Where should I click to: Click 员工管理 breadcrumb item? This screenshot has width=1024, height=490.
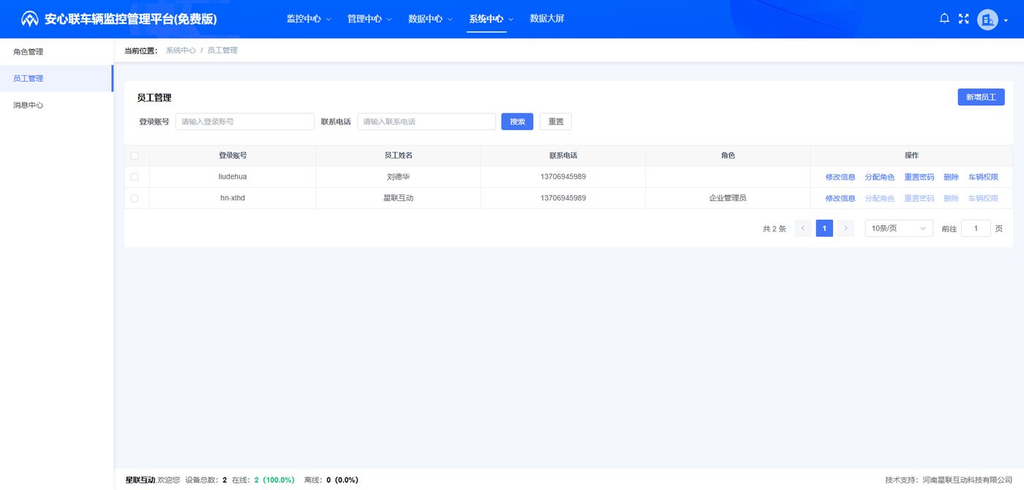pyautogui.click(x=222, y=50)
